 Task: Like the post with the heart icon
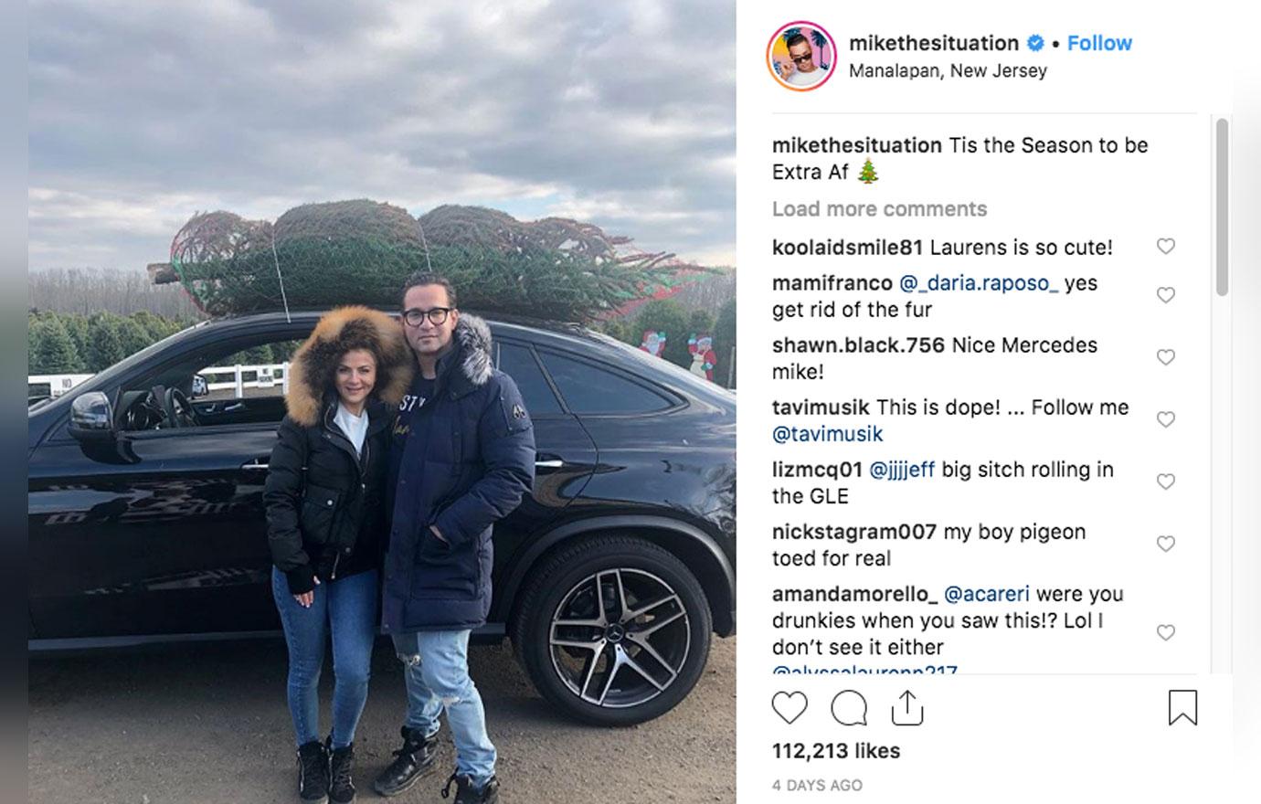[789, 708]
